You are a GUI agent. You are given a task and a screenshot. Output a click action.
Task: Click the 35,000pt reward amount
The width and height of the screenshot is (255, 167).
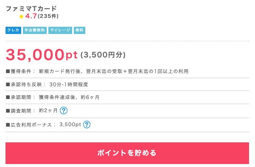click(x=42, y=55)
